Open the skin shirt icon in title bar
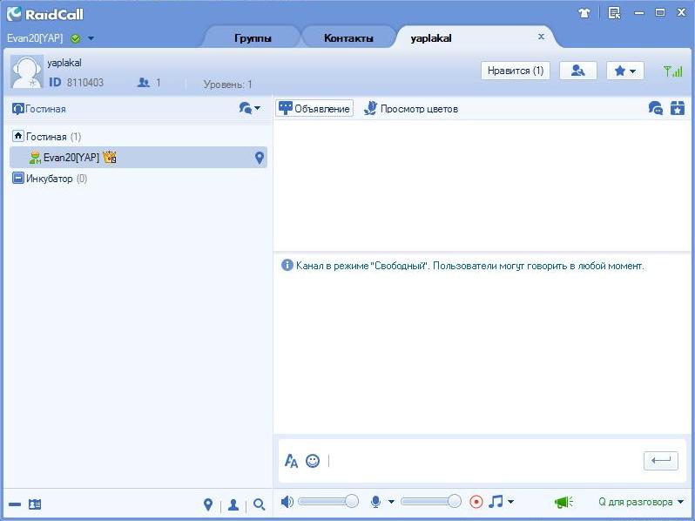 click(584, 13)
